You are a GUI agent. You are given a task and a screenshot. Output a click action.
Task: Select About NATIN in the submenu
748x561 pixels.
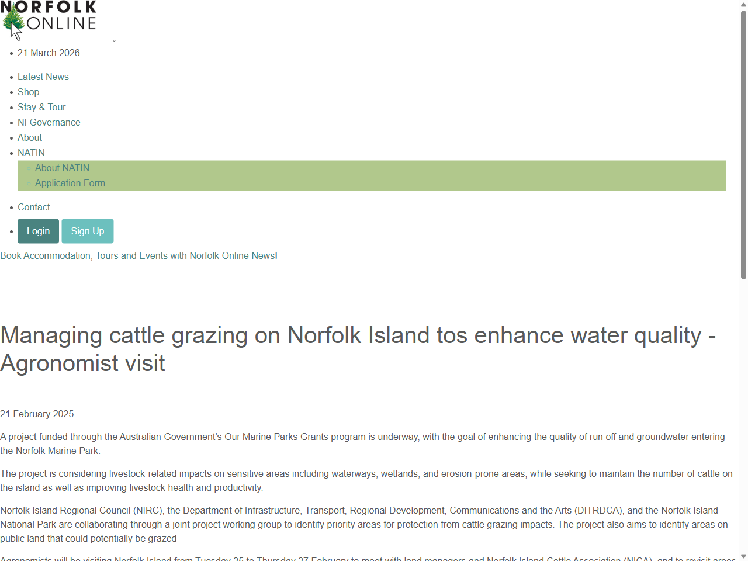(62, 168)
